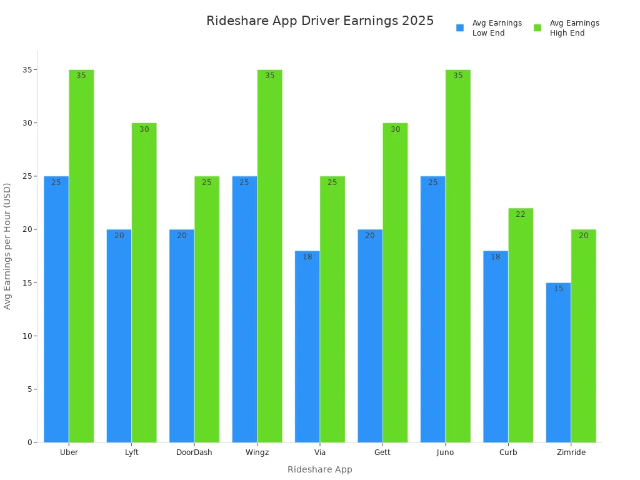This screenshot has width=640, height=480.
Task: Click Curb's green bar labeled 22
Action: pos(521,325)
